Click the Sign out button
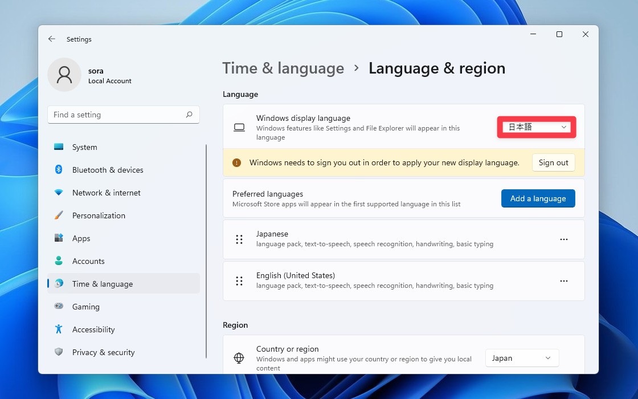 553,163
